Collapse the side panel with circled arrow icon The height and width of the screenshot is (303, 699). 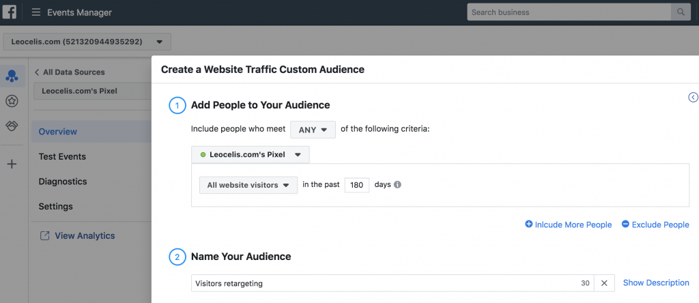pos(694,97)
